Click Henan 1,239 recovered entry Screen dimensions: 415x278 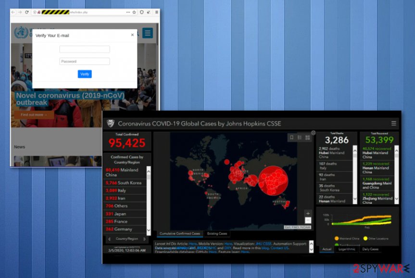point(377,168)
